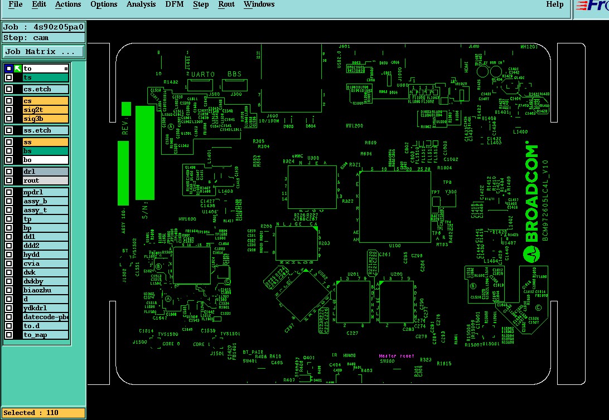The height and width of the screenshot is (420, 609).
Task: Open the Analysis menu
Action: point(141,4)
